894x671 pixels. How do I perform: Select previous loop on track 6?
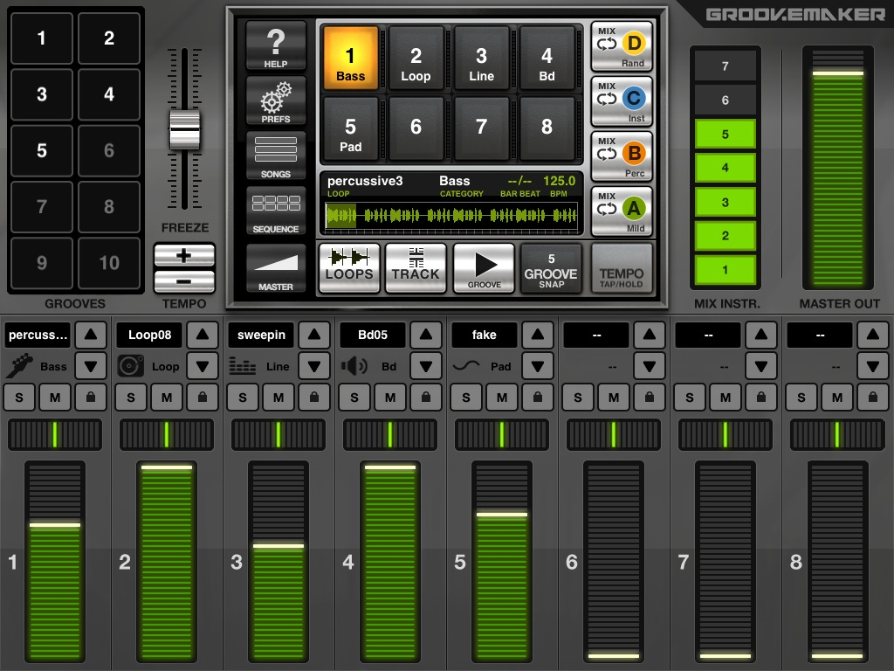tap(650, 335)
